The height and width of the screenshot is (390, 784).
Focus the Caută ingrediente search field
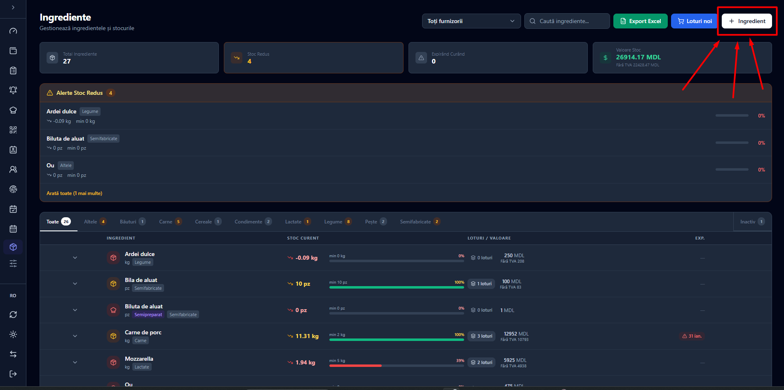tap(567, 21)
